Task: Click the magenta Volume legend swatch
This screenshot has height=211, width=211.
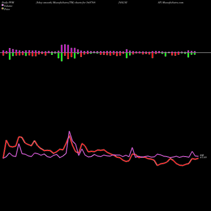Action: (3, 5)
